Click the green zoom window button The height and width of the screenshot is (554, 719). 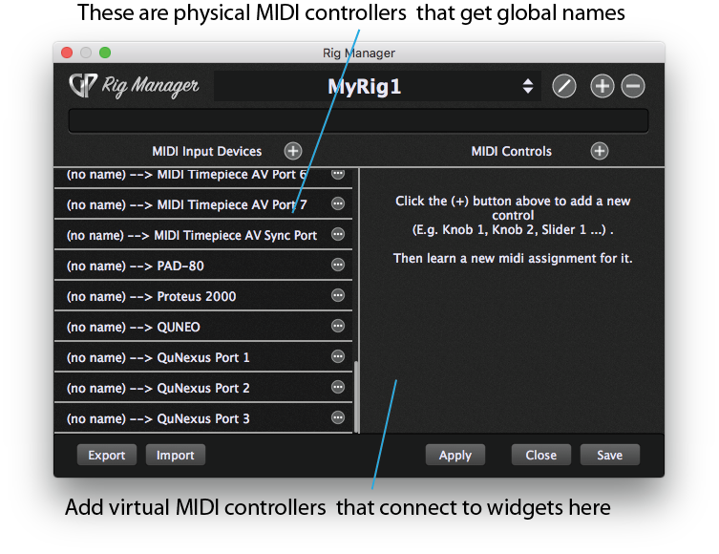105,53
